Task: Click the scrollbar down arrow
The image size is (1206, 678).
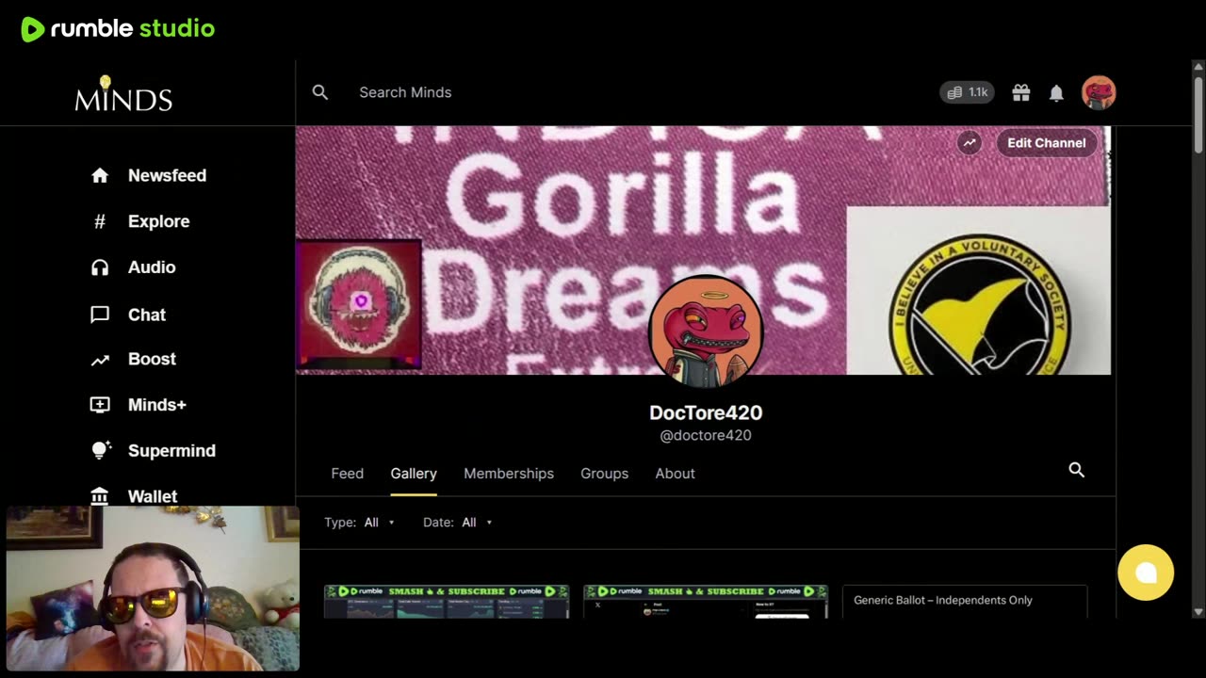Action: [x=1198, y=611]
